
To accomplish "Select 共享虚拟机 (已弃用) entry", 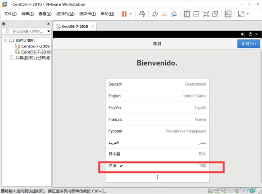I will click(x=33, y=58).
